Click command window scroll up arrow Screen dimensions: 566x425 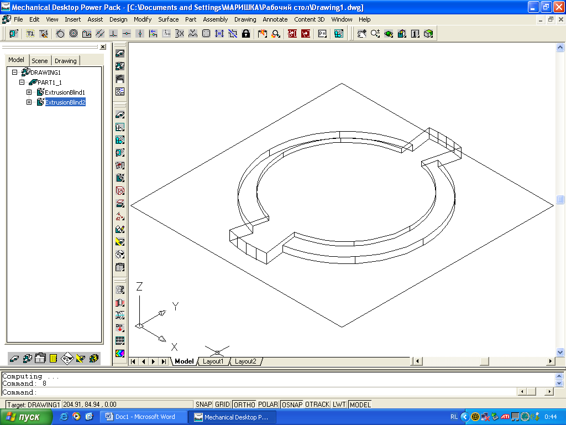click(559, 376)
